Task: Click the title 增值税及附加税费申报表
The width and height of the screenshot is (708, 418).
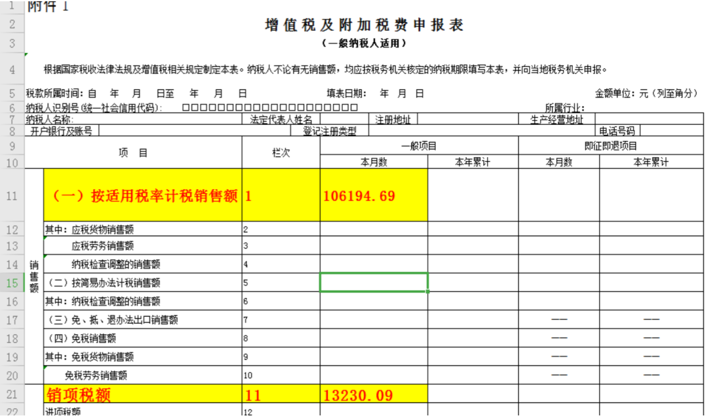Action: [x=364, y=25]
